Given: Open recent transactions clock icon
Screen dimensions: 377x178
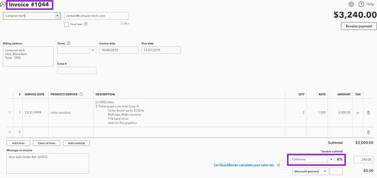Looking at the screenshot, I should click(x=3, y=4).
